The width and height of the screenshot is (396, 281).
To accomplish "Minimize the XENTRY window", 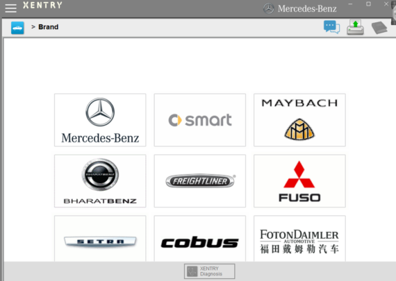I will click(350, 4).
